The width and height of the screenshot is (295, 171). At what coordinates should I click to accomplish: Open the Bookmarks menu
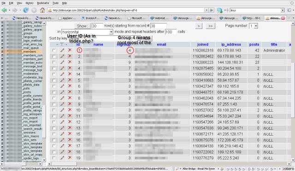click(43, 3)
